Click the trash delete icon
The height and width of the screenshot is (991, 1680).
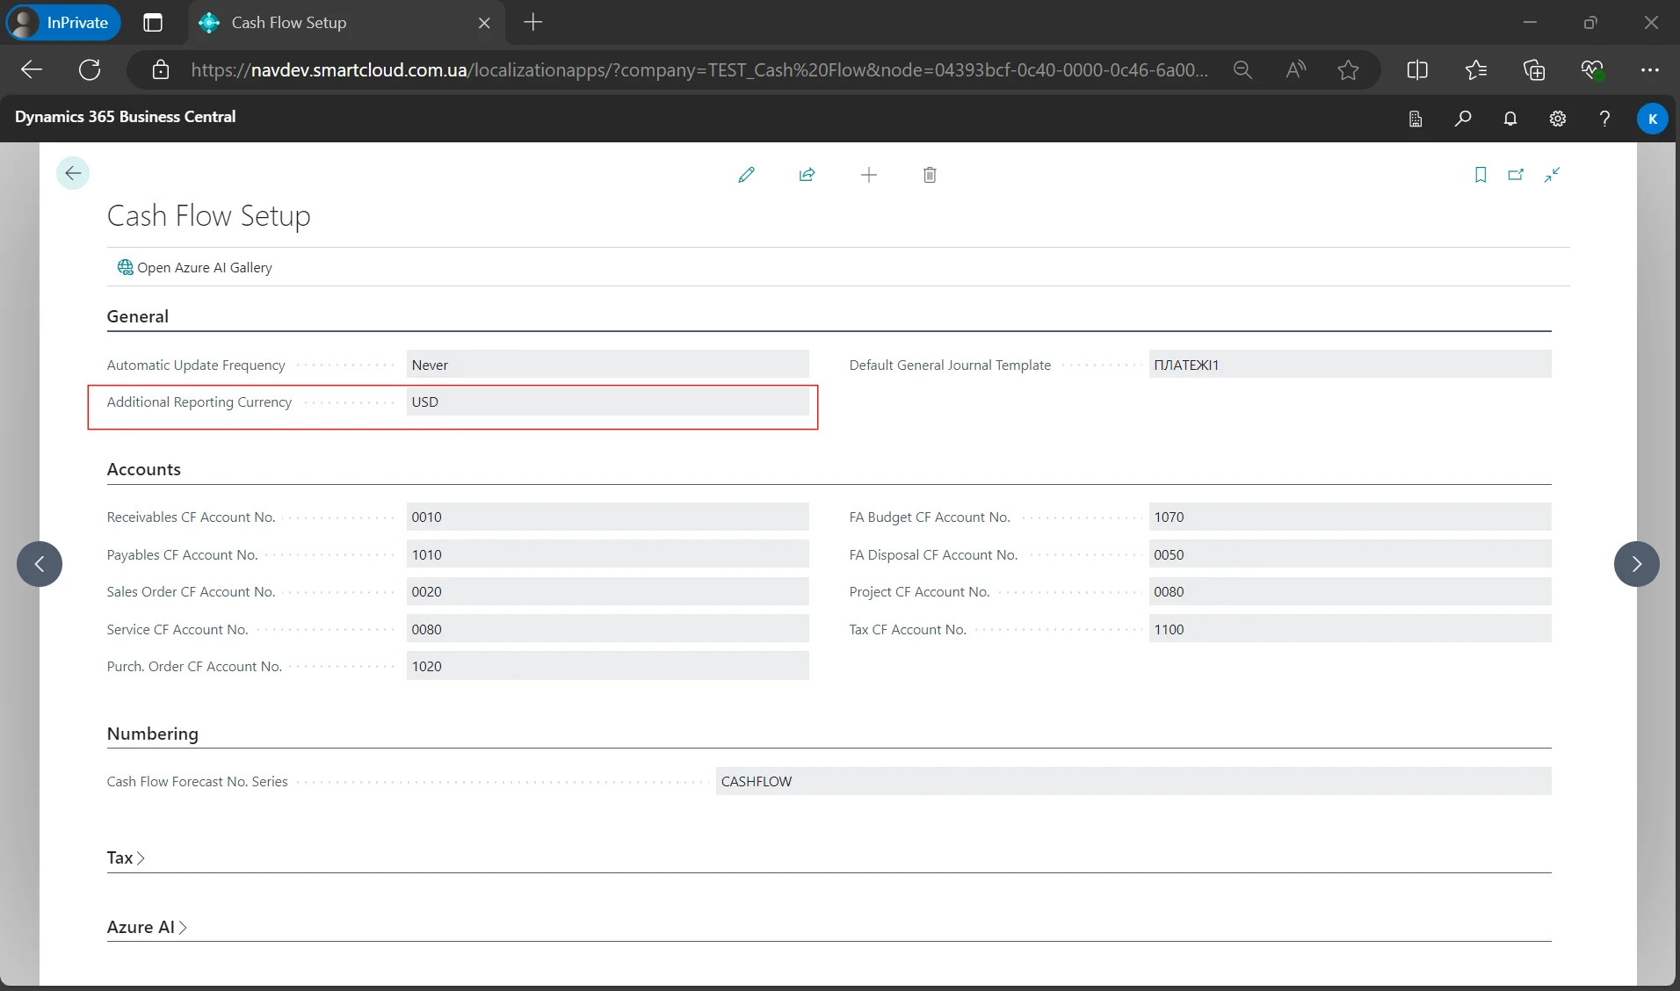pyautogui.click(x=930, y=175)
